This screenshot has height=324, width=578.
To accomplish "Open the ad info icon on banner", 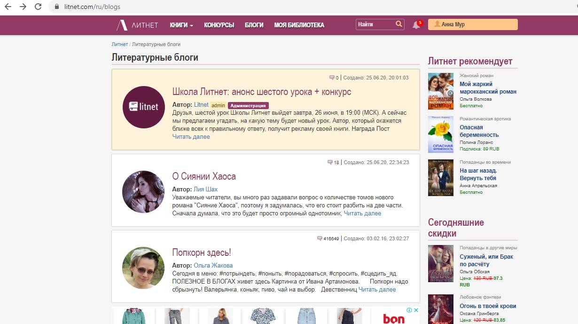I will click(409, 310).
